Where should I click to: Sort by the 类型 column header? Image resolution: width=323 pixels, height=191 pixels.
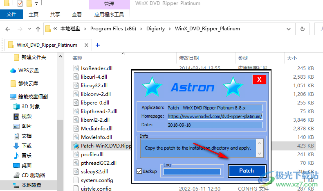(243, 58)
